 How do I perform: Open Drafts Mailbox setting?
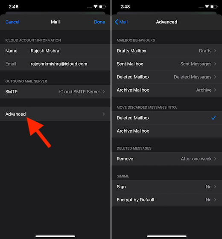[x=167, y=51]
